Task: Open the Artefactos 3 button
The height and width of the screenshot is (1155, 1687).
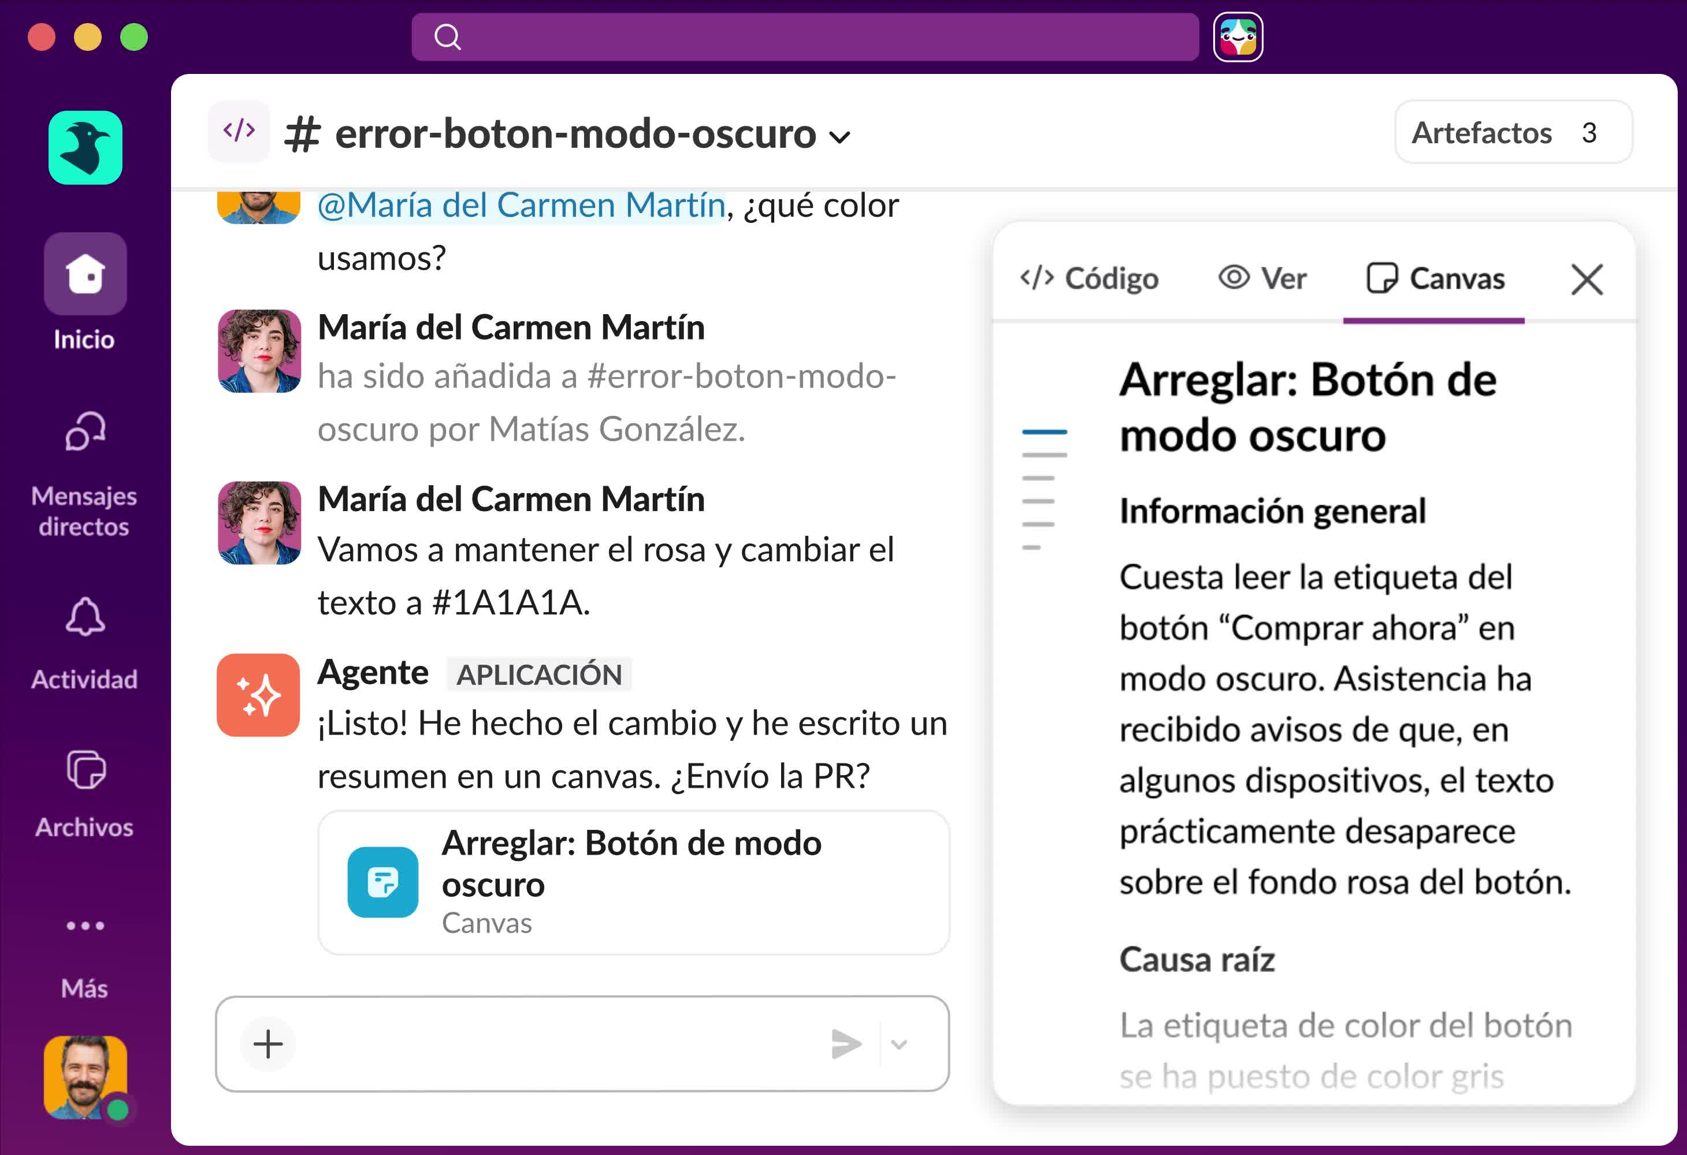Action: coord(1513,132)
